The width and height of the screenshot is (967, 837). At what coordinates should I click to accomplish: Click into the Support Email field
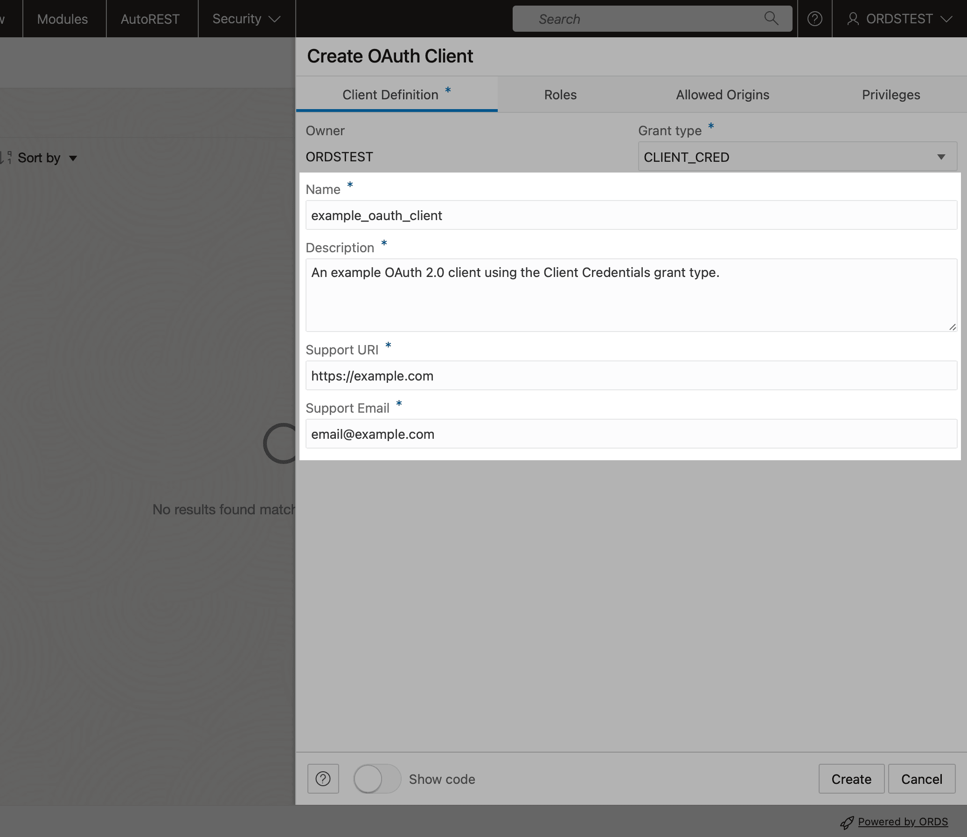[631, 434]
